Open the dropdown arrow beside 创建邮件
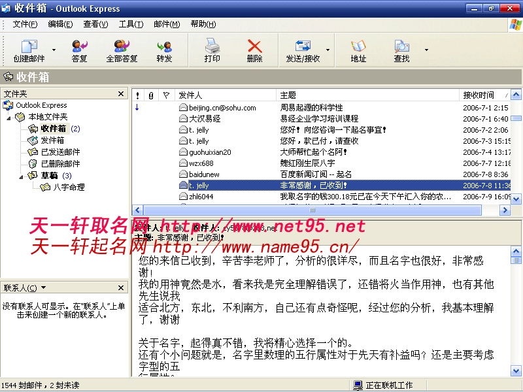The width and height of the screenshot is (523, 392). [x=54, y=50]
